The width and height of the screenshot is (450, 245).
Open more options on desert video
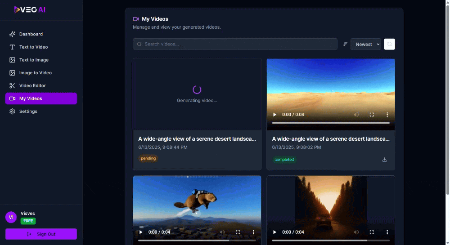(x=387, y=115)
